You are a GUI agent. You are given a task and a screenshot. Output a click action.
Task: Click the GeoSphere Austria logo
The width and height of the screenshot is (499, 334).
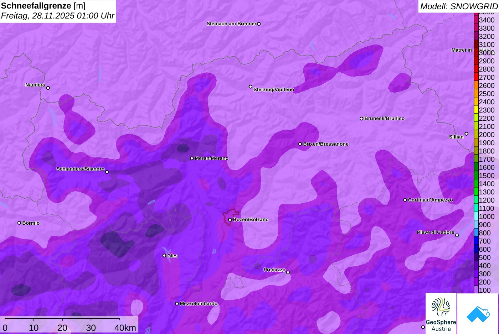click(x=441, y=313)
